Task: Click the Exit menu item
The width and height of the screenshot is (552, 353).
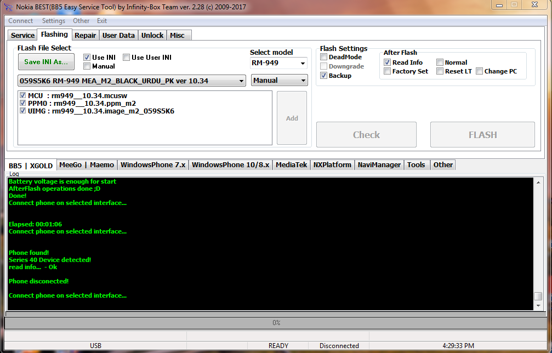Action: tap(102, 21)
